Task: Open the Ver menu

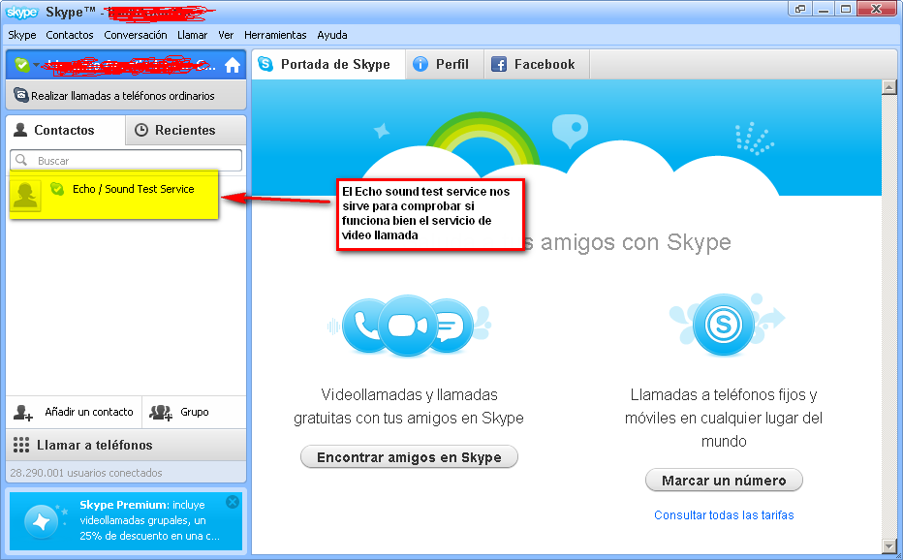Action: click(x=226, y=35)
